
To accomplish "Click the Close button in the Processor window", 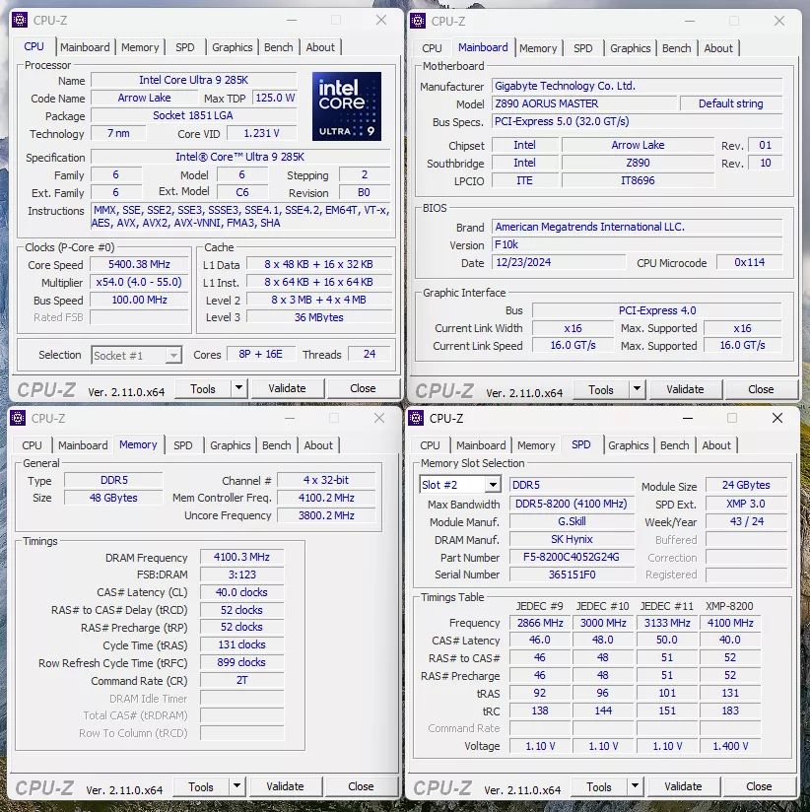I will [x=363, y=388].
